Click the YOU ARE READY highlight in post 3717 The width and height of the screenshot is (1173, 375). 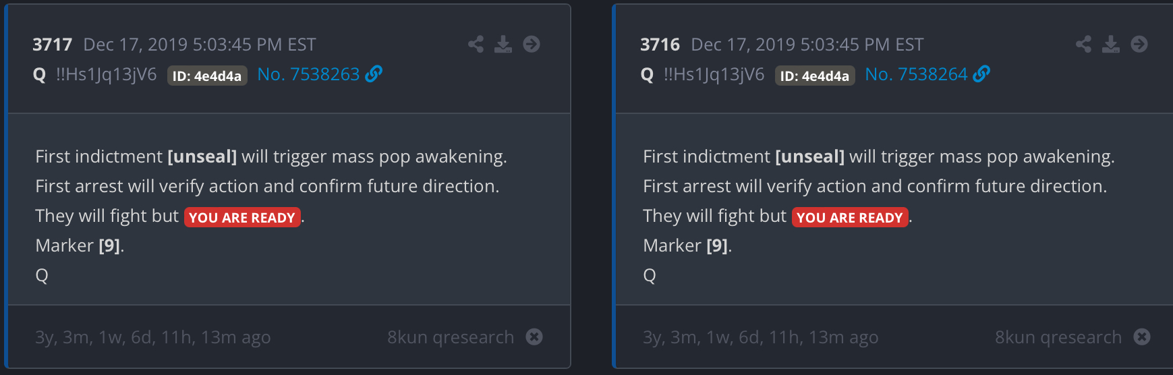point(242,217)
